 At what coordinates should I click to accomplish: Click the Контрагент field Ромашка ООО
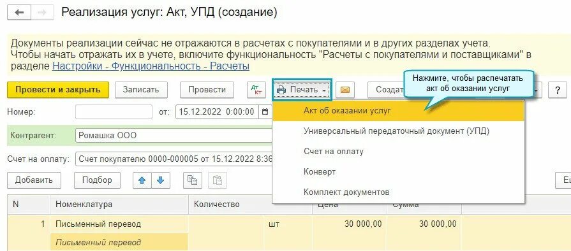(174, 136)
